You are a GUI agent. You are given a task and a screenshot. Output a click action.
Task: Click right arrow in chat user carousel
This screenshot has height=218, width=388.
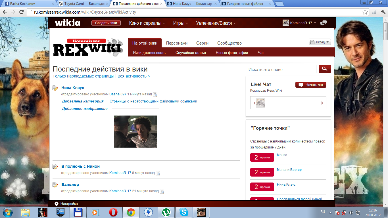[322, 103]
